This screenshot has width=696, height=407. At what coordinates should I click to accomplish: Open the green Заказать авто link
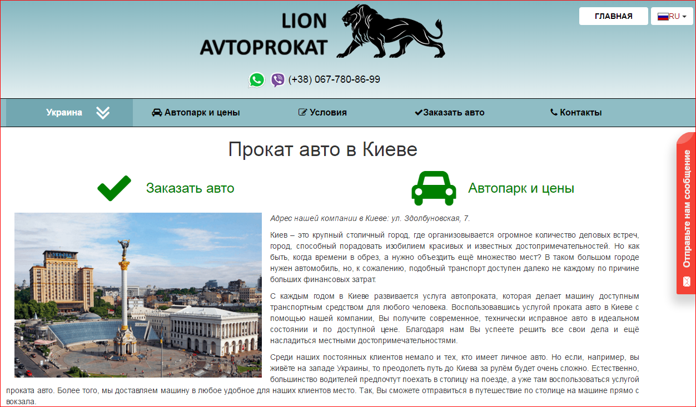tap(191, 188)
